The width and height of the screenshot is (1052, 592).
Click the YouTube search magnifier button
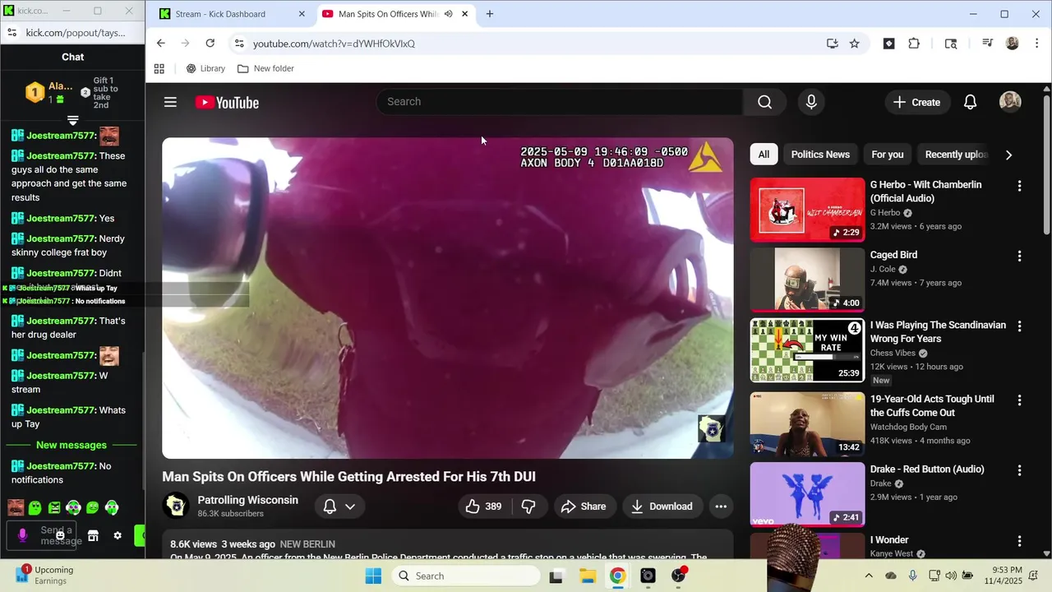(764, 102)
